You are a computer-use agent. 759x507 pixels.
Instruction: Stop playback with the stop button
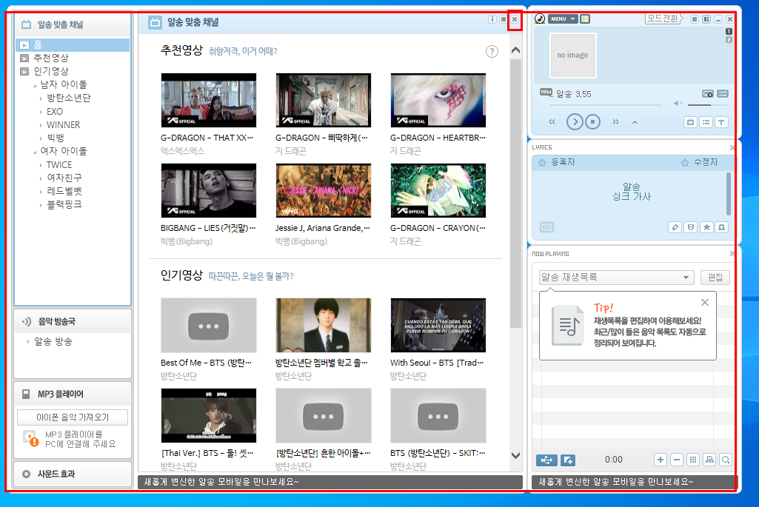593,121
